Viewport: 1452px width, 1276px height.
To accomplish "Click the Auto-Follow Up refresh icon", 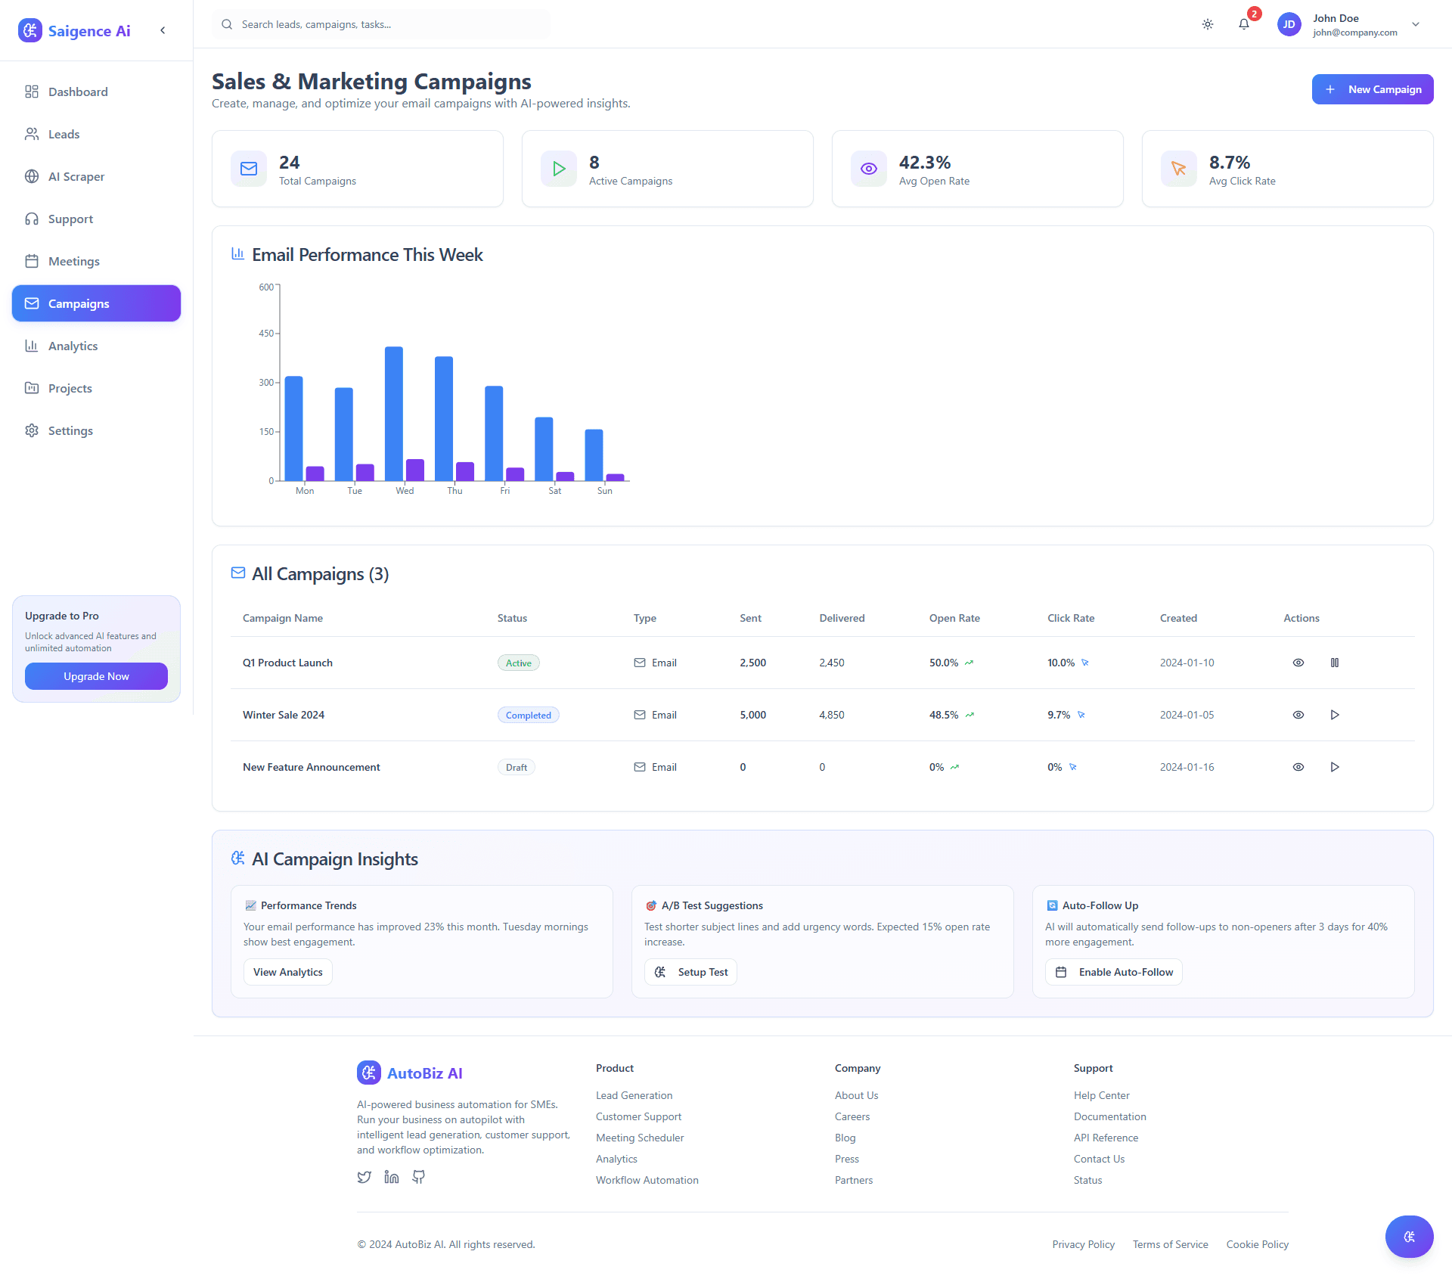I will pyautogui.click(x=1052, y=905).
